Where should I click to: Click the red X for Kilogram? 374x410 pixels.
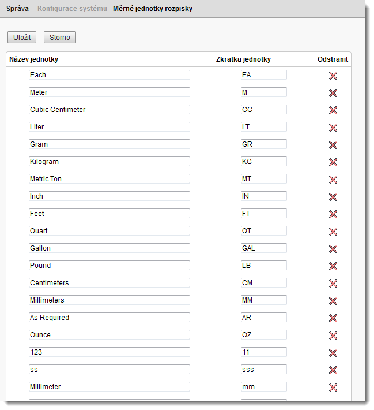[333, 162]
